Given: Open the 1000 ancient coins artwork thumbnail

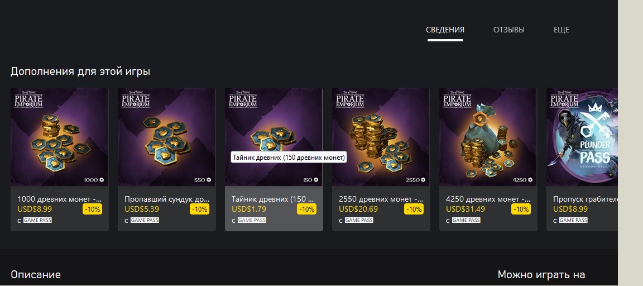Looking at the screenshot, I should click(x=59, y=137).
